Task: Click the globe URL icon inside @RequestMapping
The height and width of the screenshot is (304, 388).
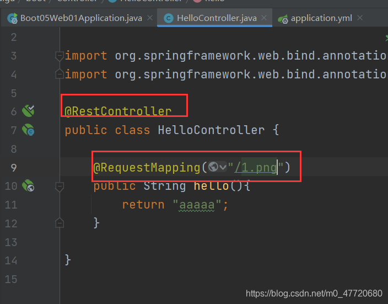Action: [x=213, y=167]
